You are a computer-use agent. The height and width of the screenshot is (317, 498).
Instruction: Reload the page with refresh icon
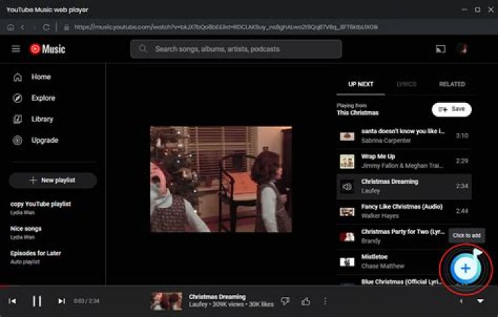[46, 27]
